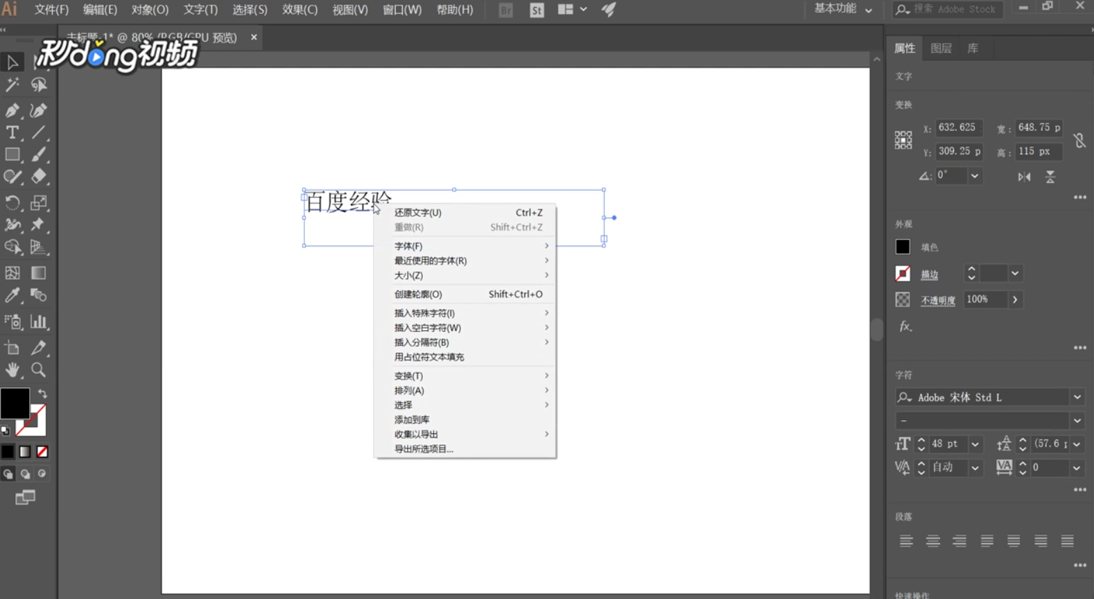Open the leading value dropdown
Image resolution: width=1094 pixels, height=599 pixels.
[x=1077, y=444]
